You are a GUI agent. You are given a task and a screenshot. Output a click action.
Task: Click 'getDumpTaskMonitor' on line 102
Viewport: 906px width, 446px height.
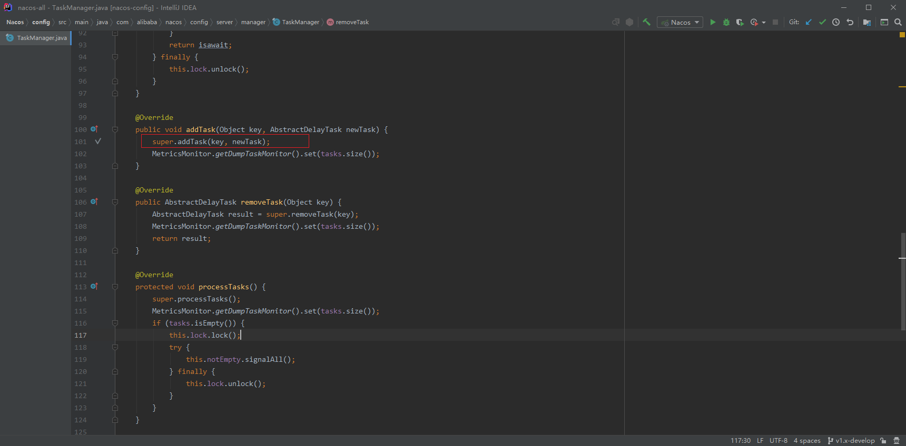pos(253,154)
